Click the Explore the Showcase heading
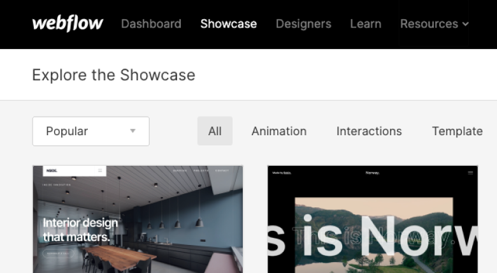 [113, 75]
